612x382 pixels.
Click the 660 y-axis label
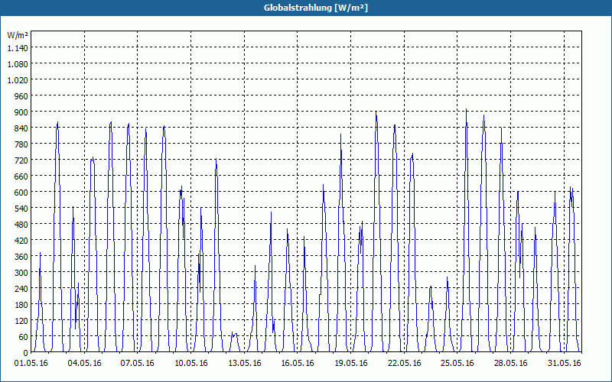[21, 176]
